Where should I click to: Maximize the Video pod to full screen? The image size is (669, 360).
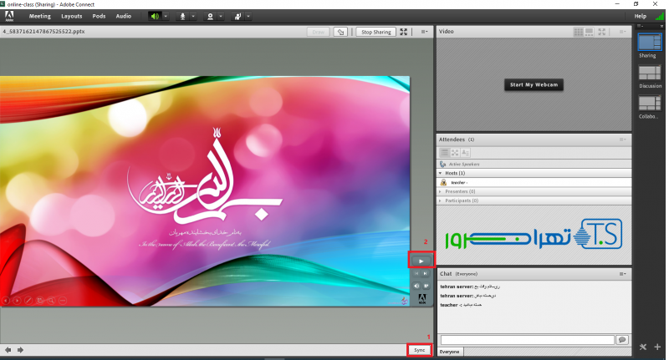pyautogui.click(x=601, y=32)
